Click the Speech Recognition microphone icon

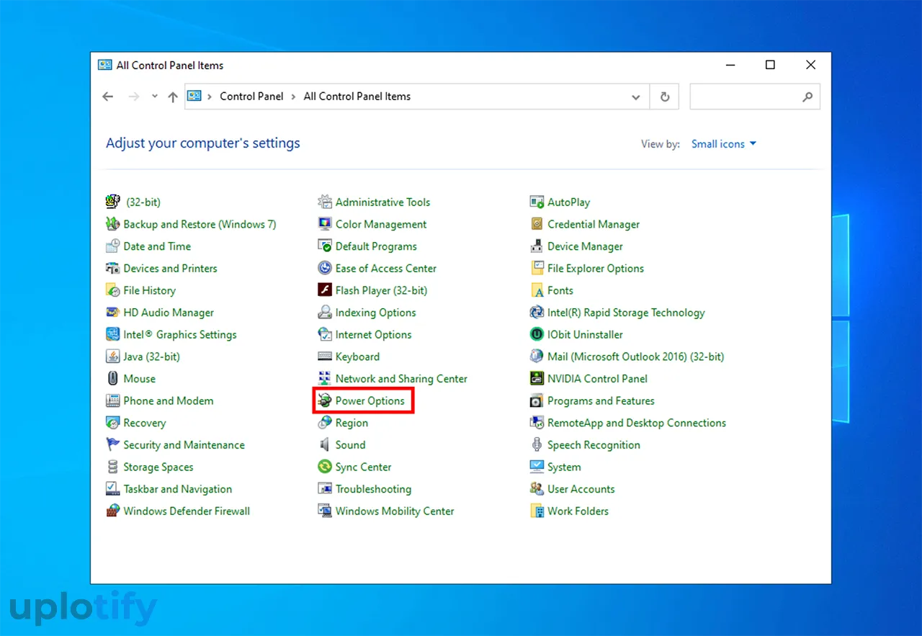pyautogui.click(x=537, y=445)
